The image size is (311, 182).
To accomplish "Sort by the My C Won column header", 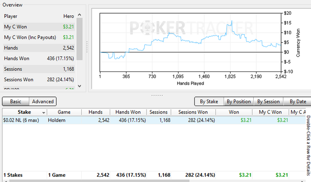I will 270,112.
